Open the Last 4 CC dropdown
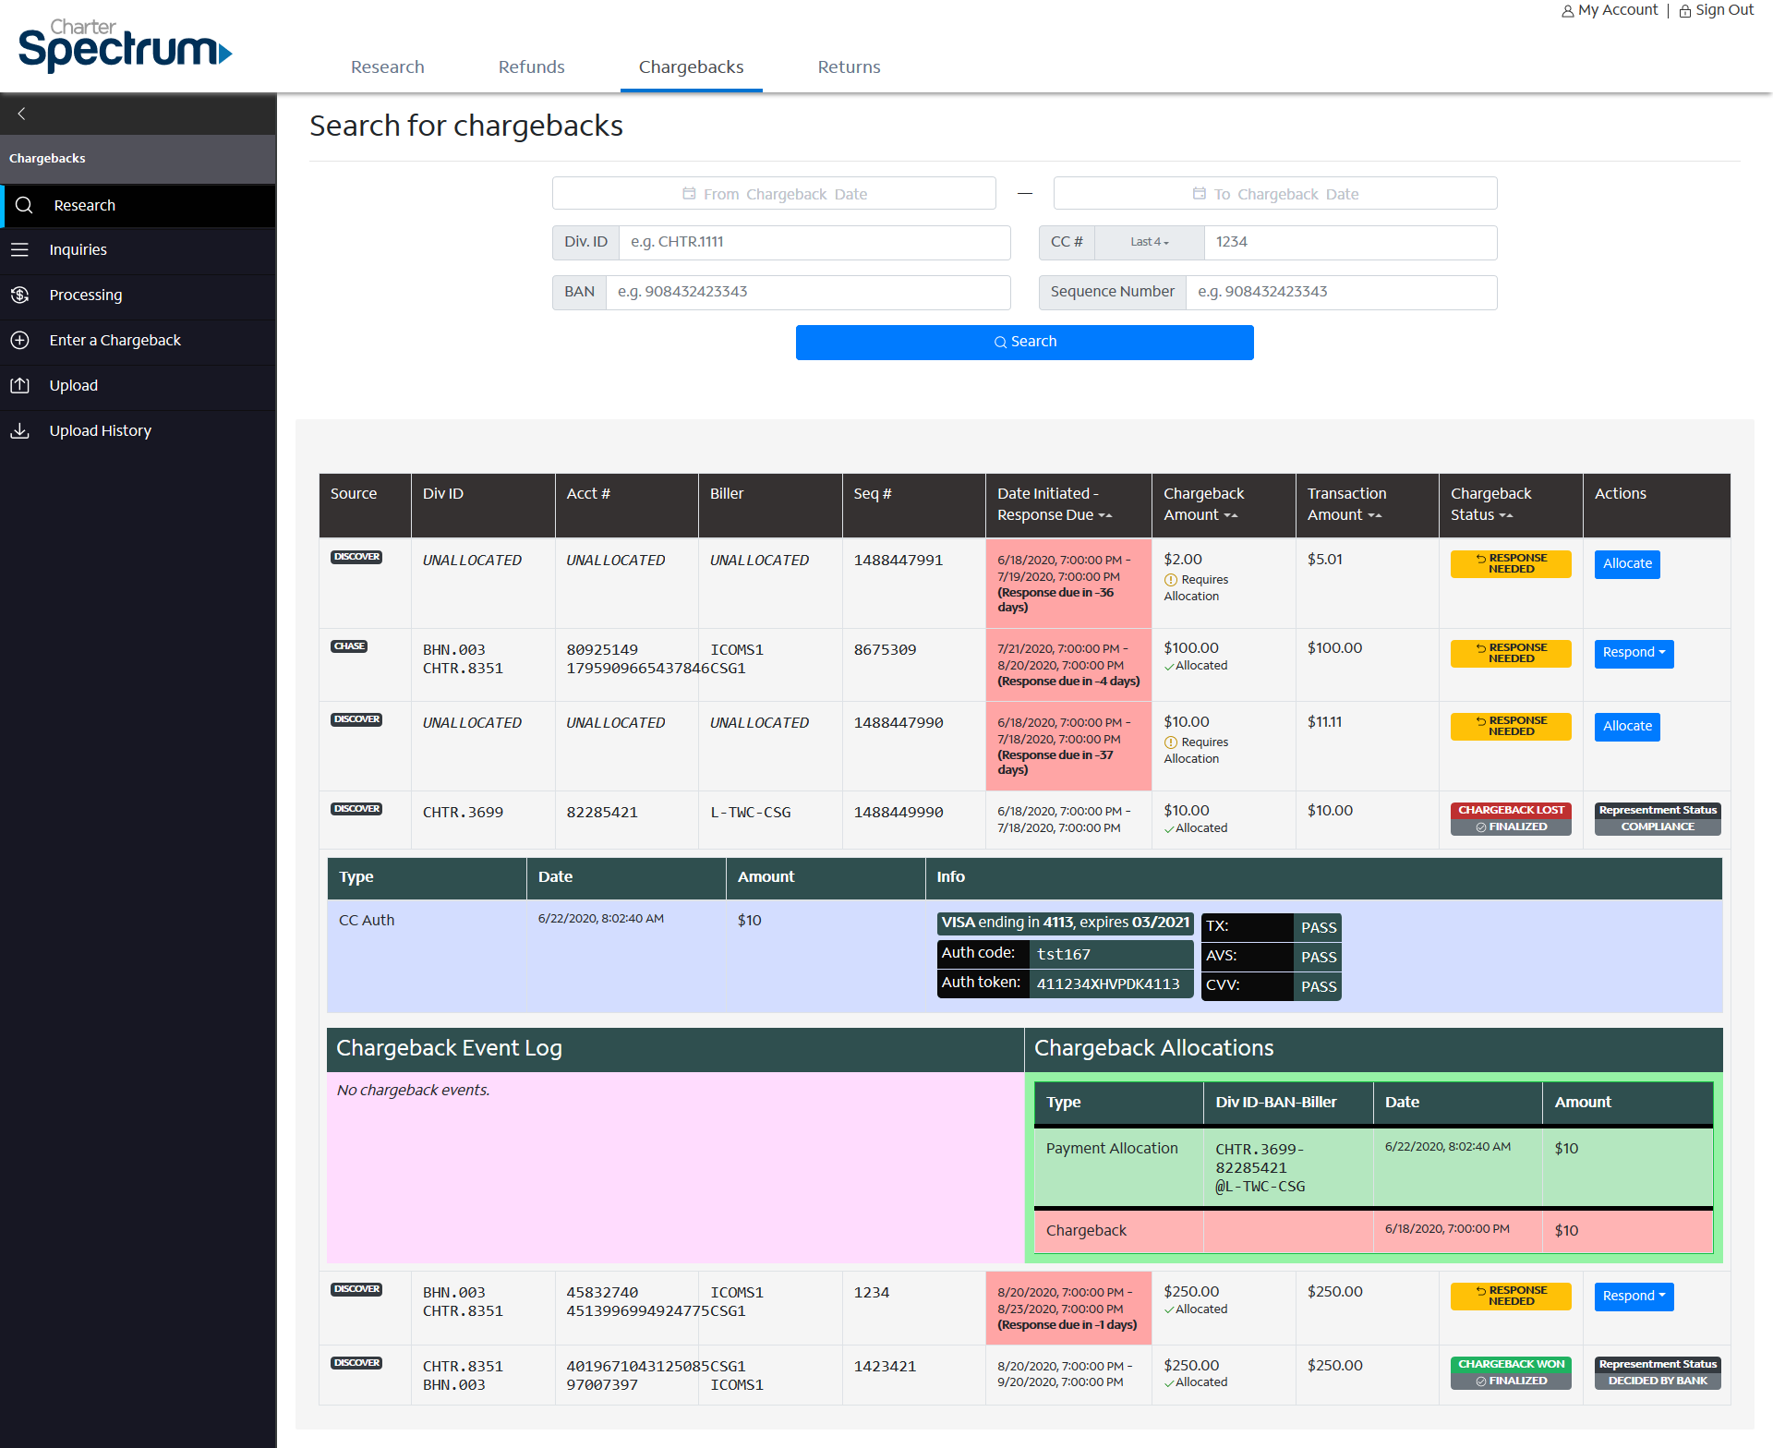 coord(1149,242)
